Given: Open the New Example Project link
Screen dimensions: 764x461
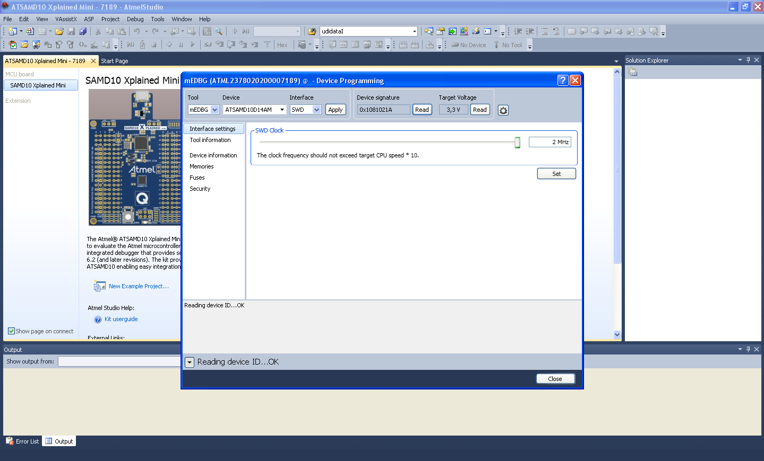Looking at the screenshot, I should (139, 286).
